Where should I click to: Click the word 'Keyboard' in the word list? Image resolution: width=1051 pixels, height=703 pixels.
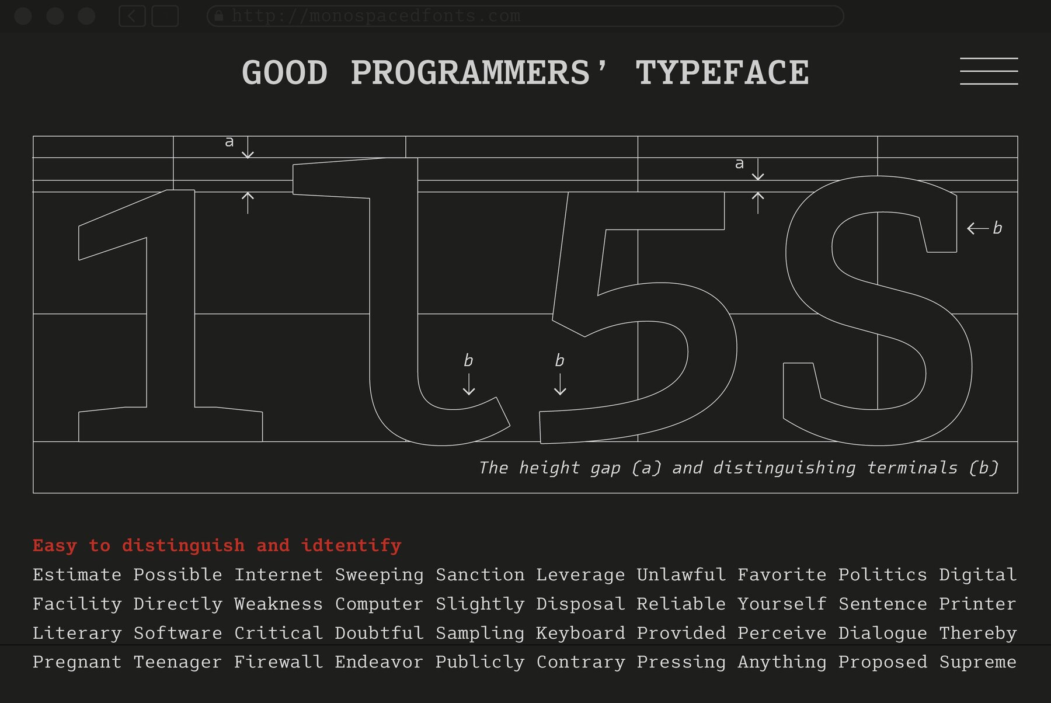581,633
